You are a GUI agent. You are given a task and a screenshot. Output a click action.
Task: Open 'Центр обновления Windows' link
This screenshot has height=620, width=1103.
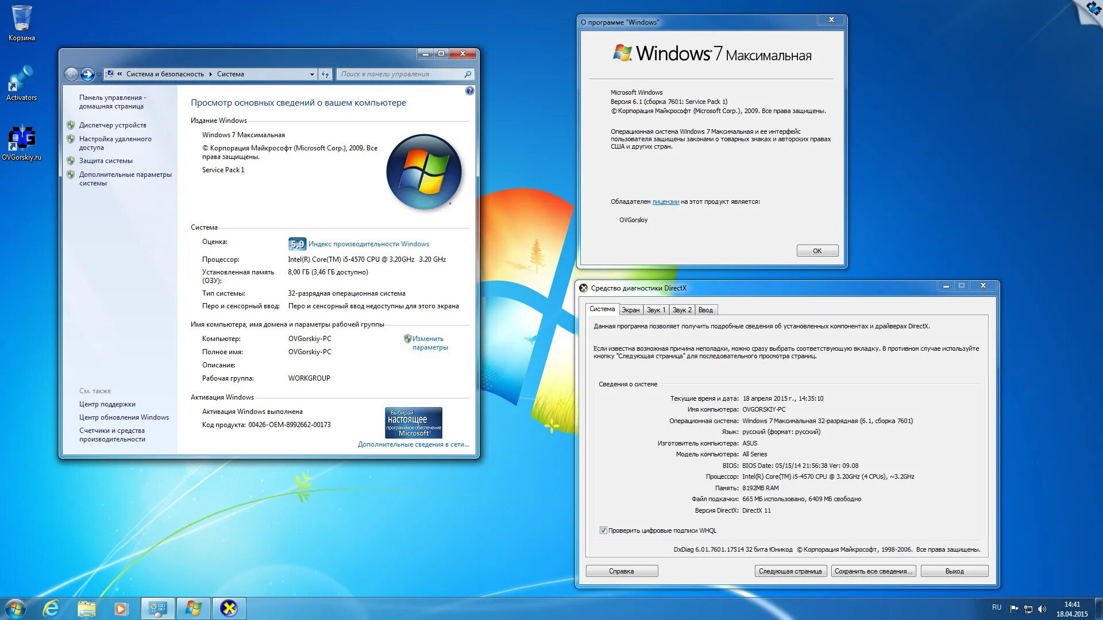click(124, 417)
